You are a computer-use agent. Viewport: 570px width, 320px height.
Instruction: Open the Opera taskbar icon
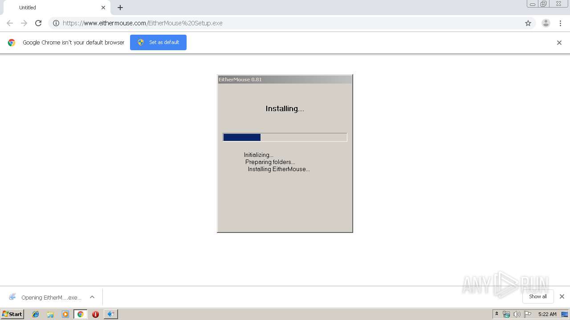pos(95,314)
